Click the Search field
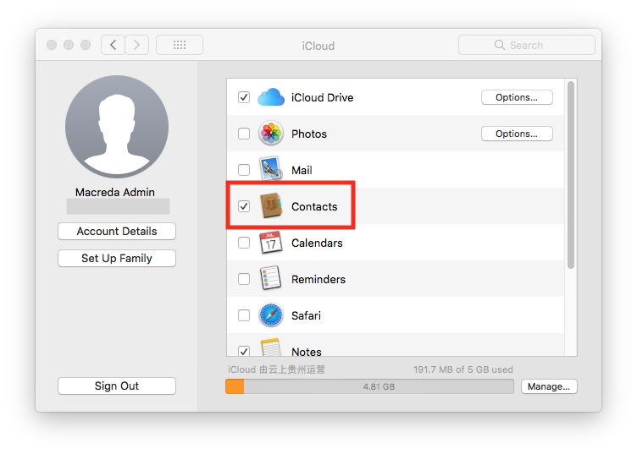Image resolution: width=637 pixels, height=454 pixels. pos(526,45)
